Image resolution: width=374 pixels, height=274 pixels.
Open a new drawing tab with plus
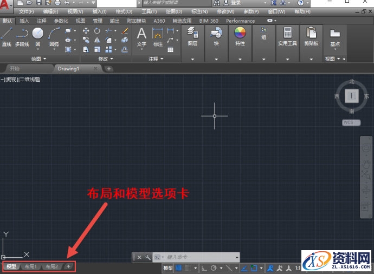click(x=109, y=69)
